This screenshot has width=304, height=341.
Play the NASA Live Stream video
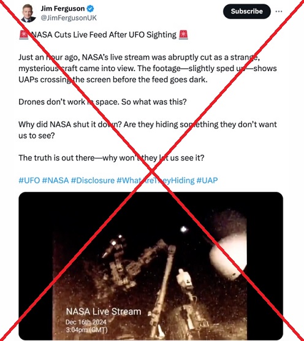151,266
